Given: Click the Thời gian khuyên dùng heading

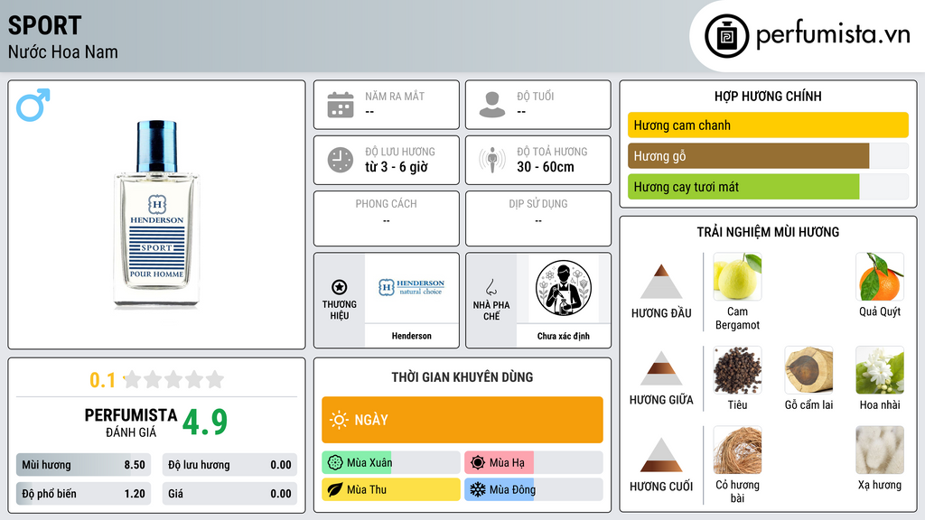Looking at the screenshot, I should (462, 377).
